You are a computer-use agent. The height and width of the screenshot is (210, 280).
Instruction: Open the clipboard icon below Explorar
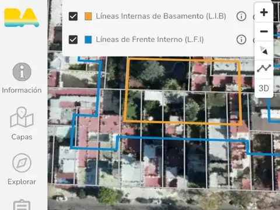coord(22,204)
